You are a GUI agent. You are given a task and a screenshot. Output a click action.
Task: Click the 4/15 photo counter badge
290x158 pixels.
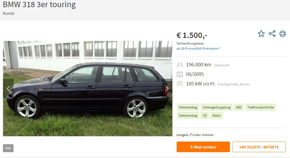pos(8,148)
